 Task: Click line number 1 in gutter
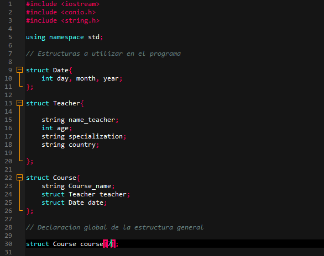(10, 4)
